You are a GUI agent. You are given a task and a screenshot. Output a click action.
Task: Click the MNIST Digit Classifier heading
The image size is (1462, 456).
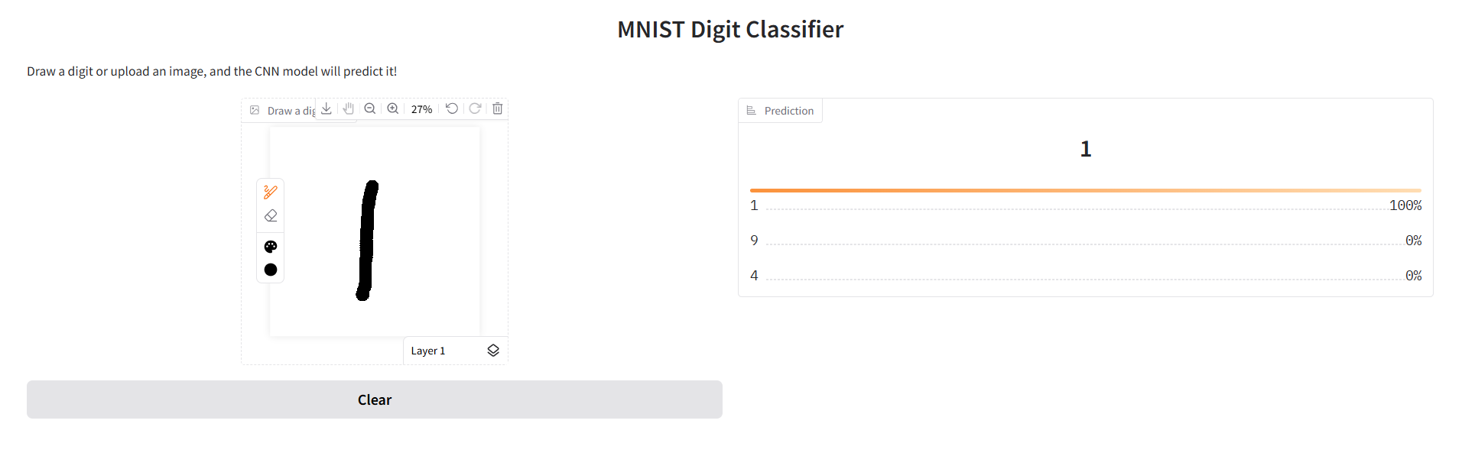click(730, 29)
